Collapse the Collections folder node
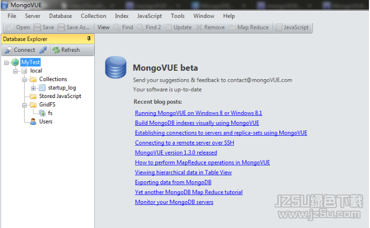 [x=24, y=80]
